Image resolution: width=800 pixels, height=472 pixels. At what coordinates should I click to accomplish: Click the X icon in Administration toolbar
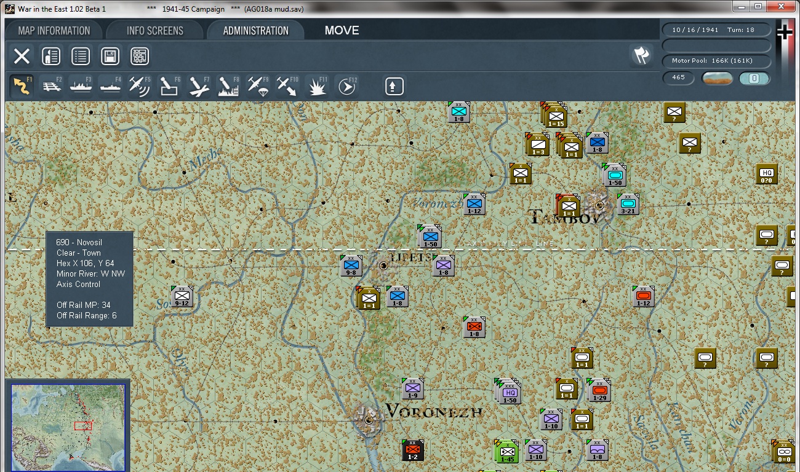pyautogui.click(x=22, y=57)
